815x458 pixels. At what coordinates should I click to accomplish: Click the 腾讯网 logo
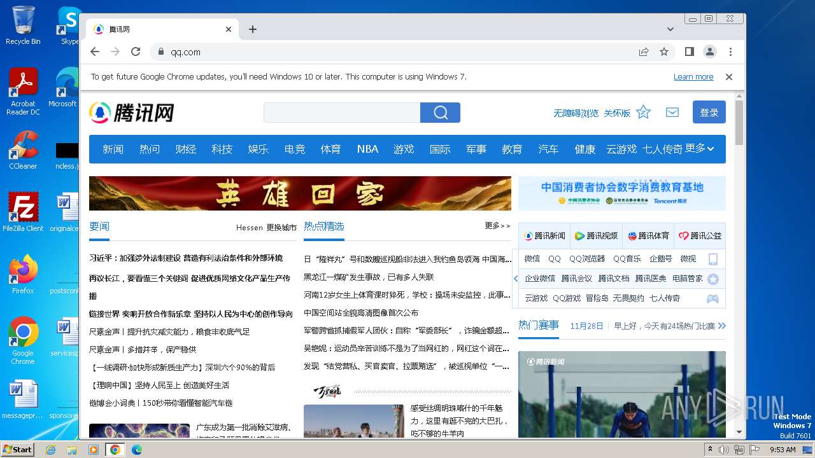pyautogui.click(x=132, y=113)
